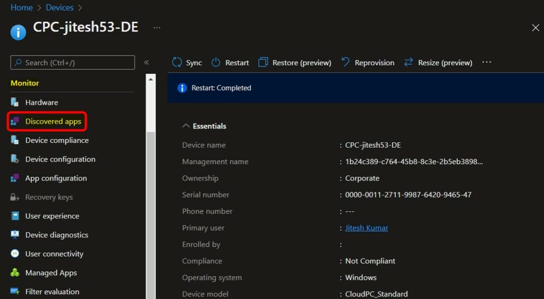
Task: Go to Home breadcrumb
Action: 21,7
